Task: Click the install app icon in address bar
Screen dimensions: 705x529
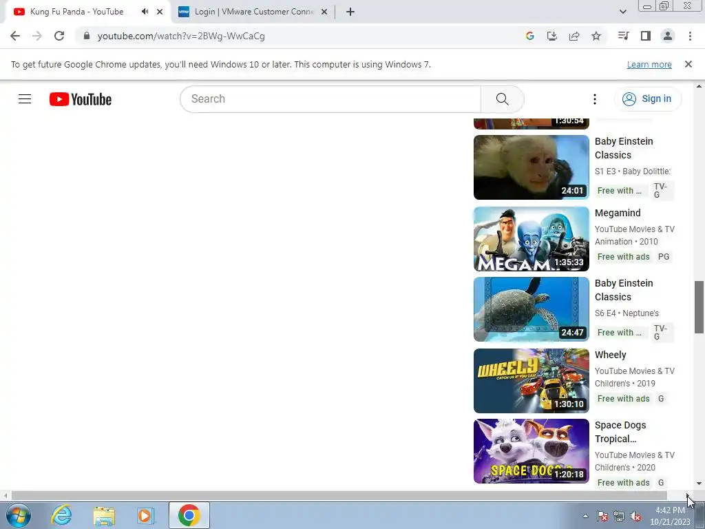Action: pos(551,36)
